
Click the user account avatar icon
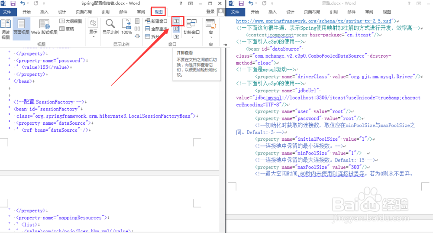click(221, 12)
